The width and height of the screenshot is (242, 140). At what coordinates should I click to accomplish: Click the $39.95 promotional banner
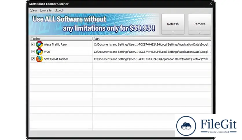click(x=94, y=24)
